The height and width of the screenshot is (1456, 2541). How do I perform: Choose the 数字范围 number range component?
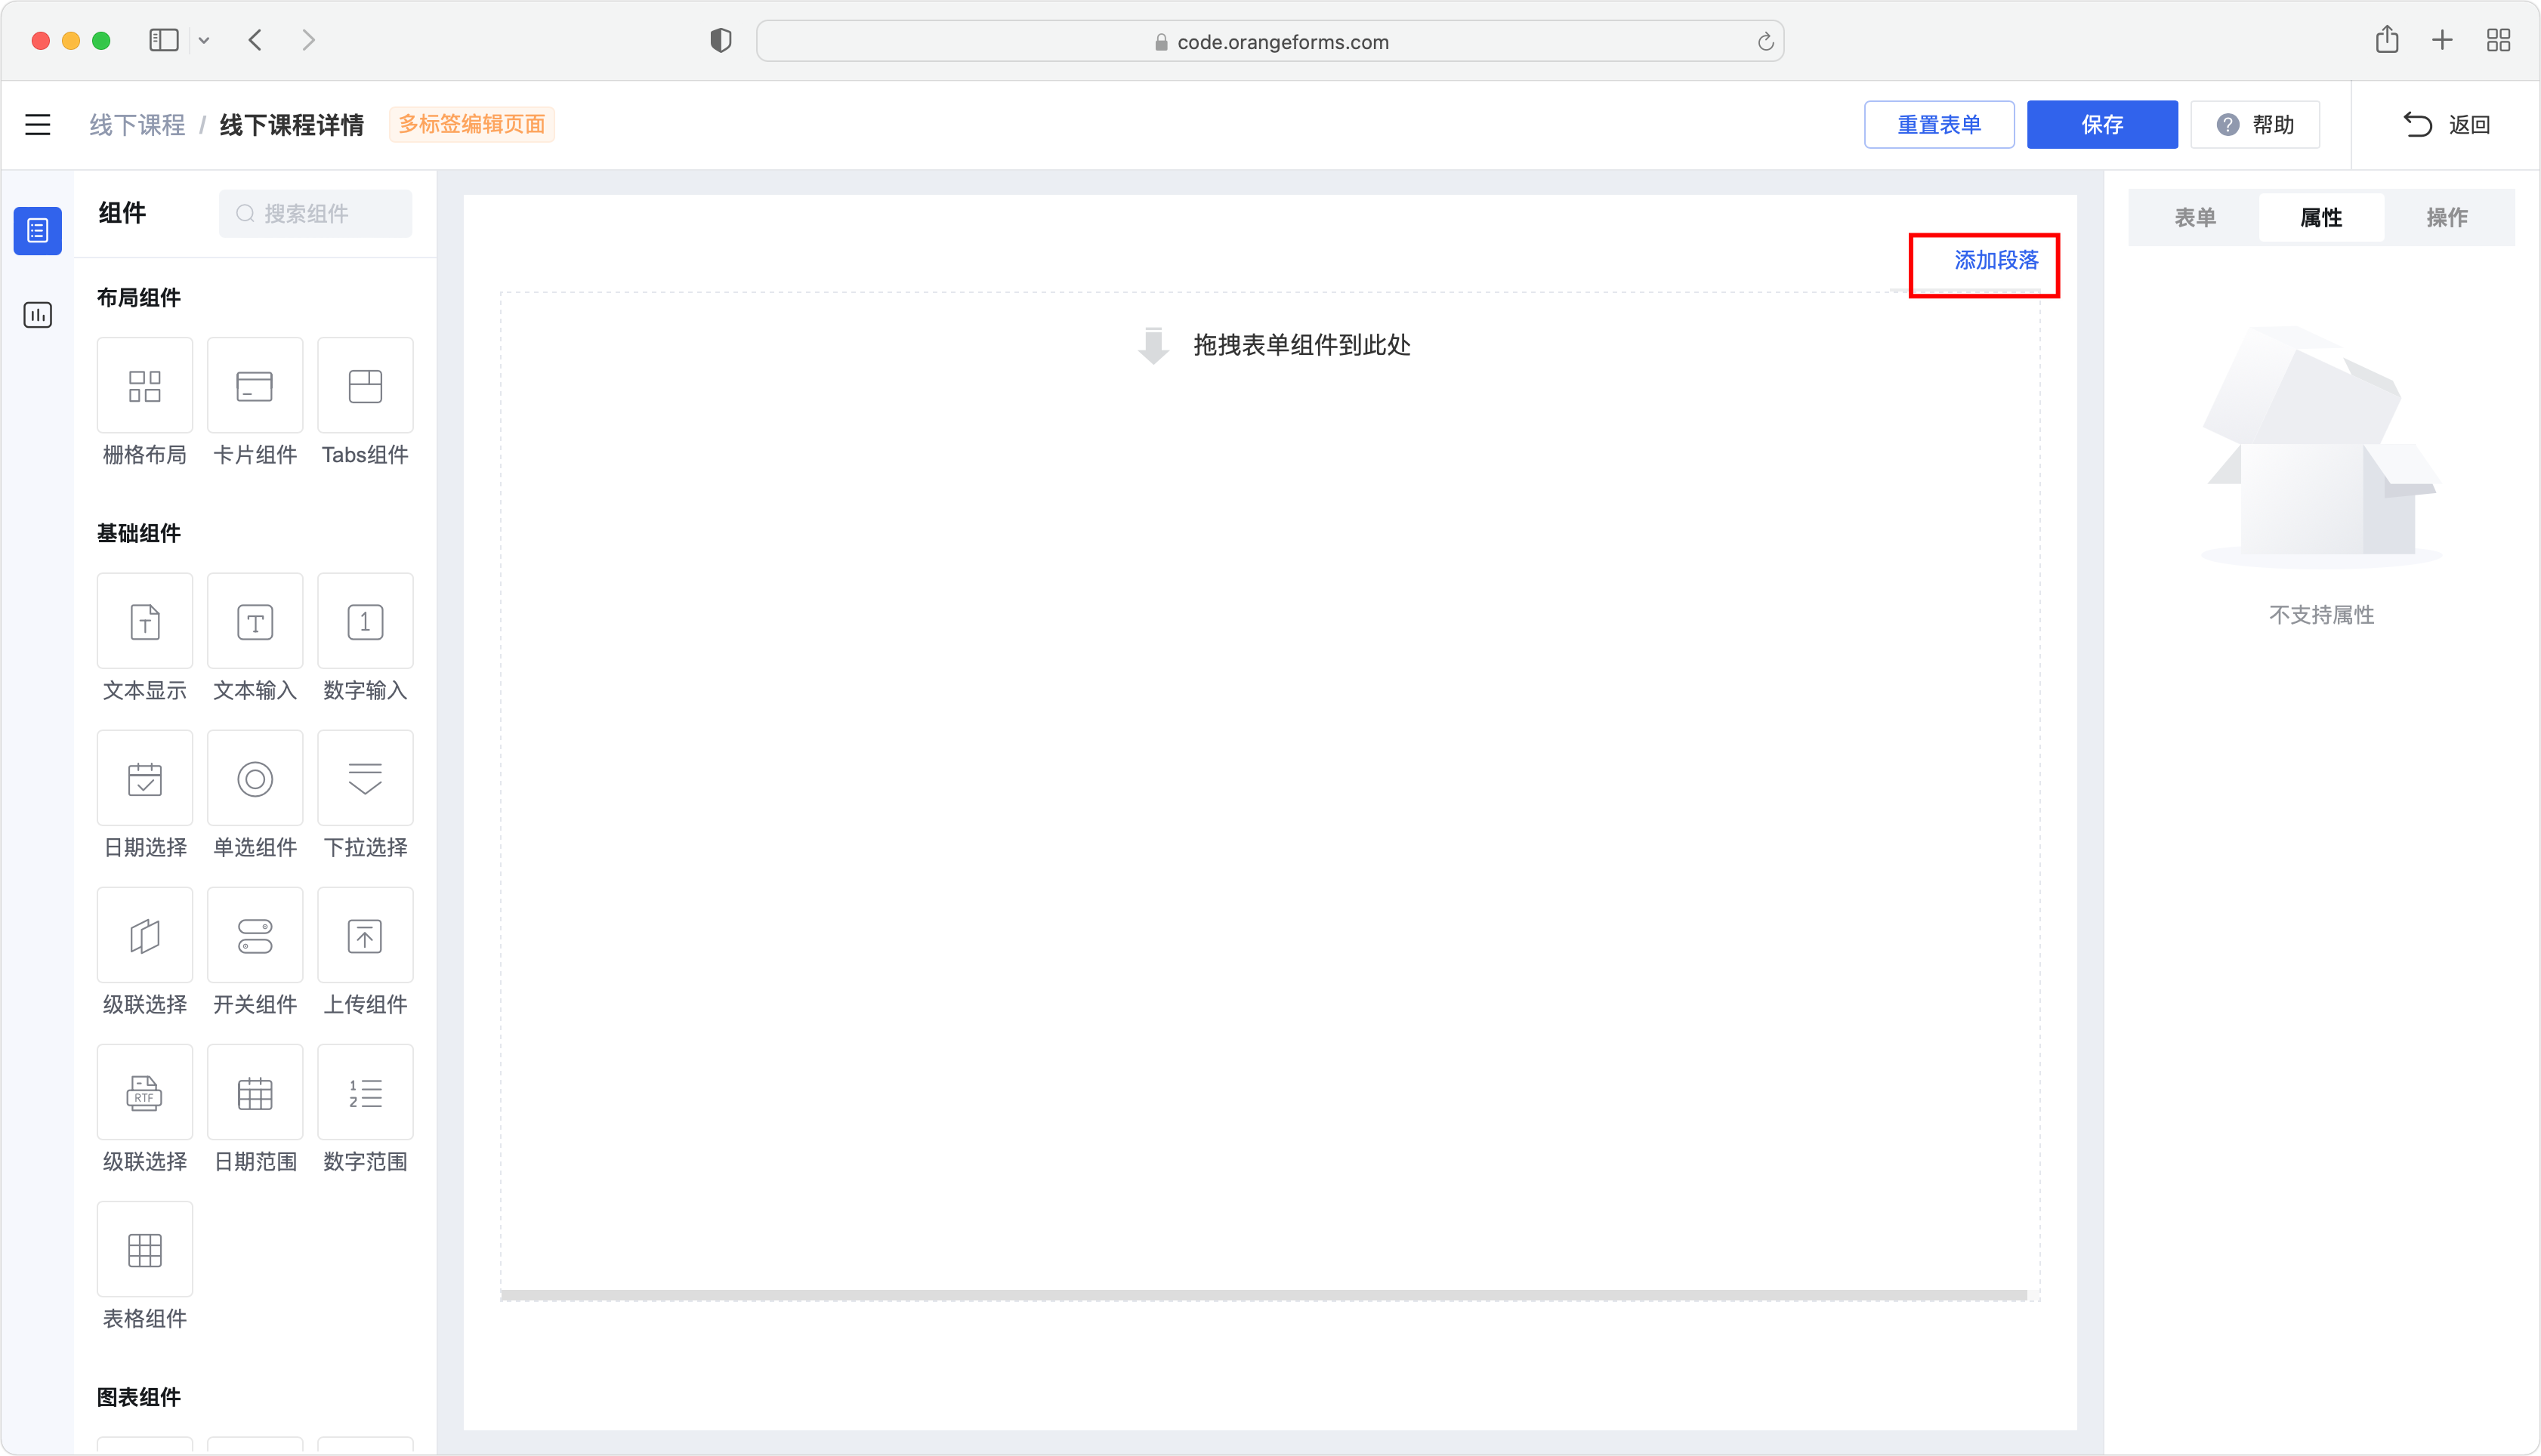pyautogui.click(x=365, y=1092)
